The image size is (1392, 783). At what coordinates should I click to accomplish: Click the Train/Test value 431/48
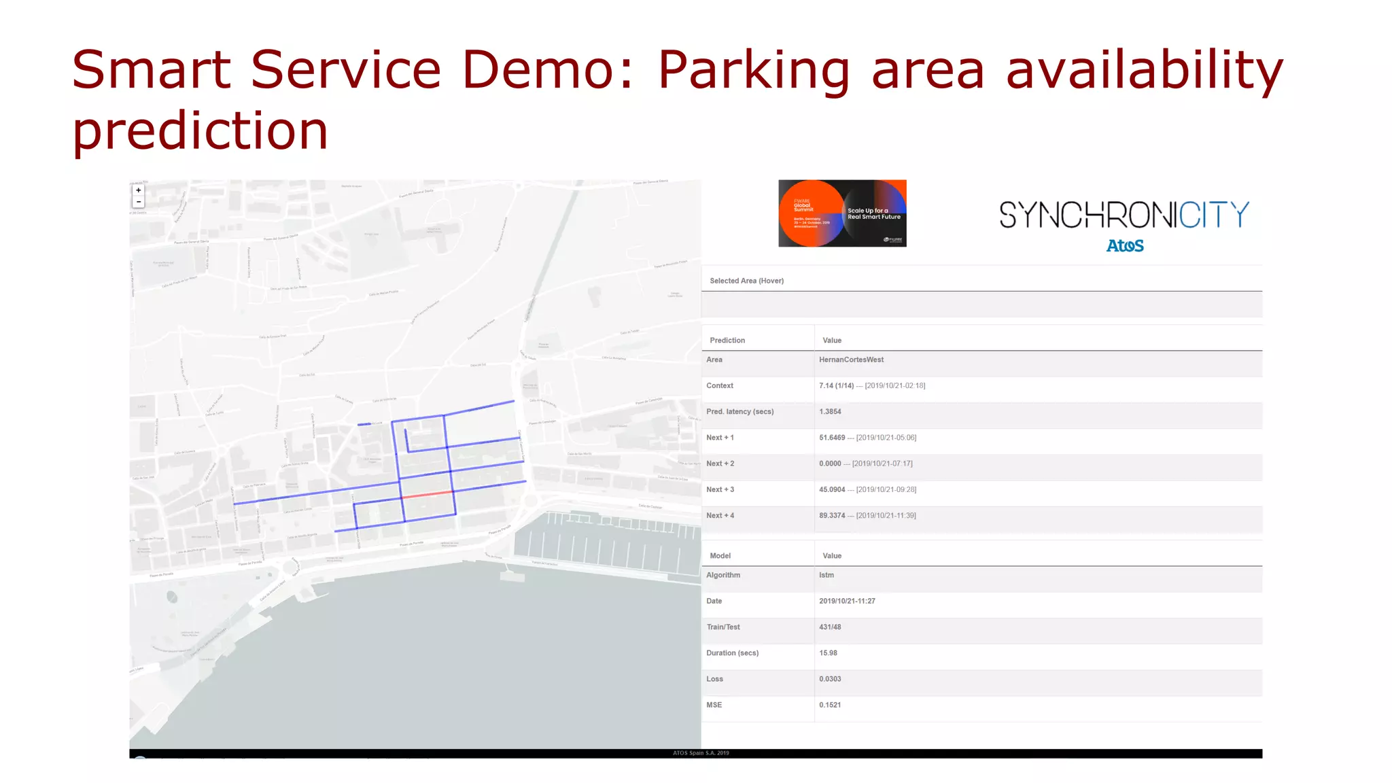[830, 627]
